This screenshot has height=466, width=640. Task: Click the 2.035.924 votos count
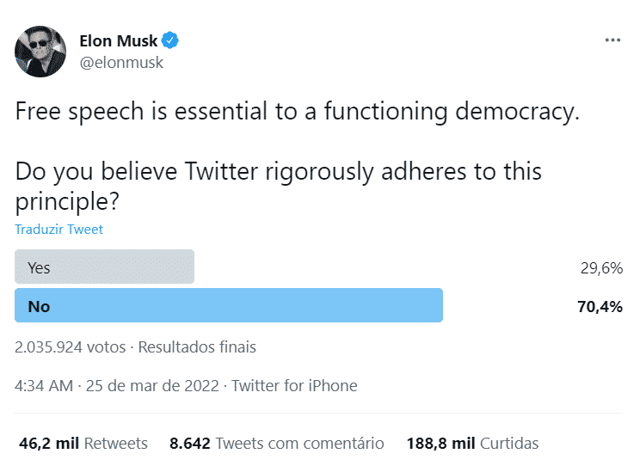tap(71, 346)
